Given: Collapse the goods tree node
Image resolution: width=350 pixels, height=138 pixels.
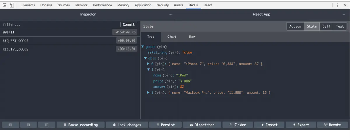Looking at the screenshot, I should point(143,47).
